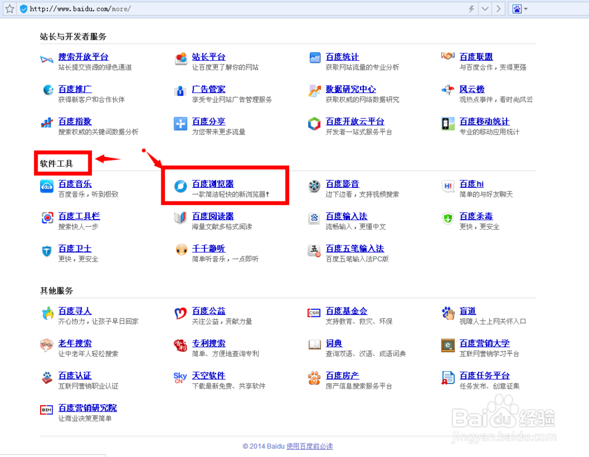This screenshot has width=589, height=457.
Task: Click inside the address bar field
Action: coord(236,9)
